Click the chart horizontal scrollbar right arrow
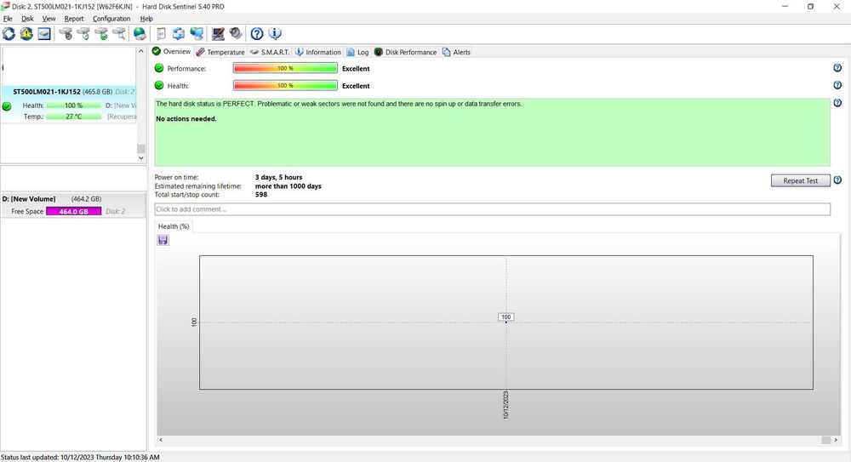This screenshot has height=462, width=851. coord(836,440)
